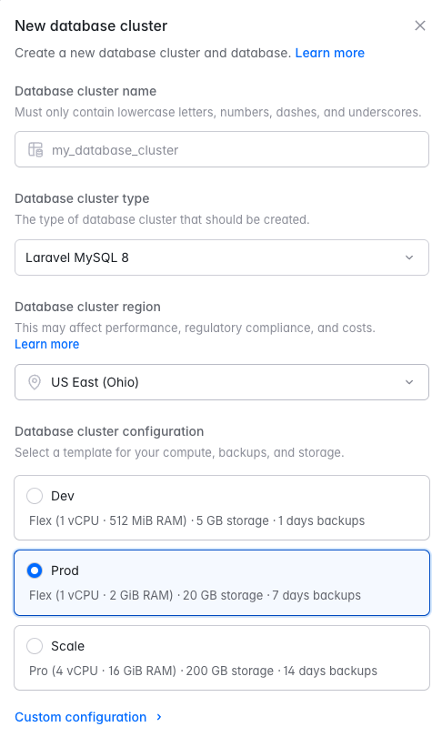Select the Scale radio button

(x=35, y=646)
